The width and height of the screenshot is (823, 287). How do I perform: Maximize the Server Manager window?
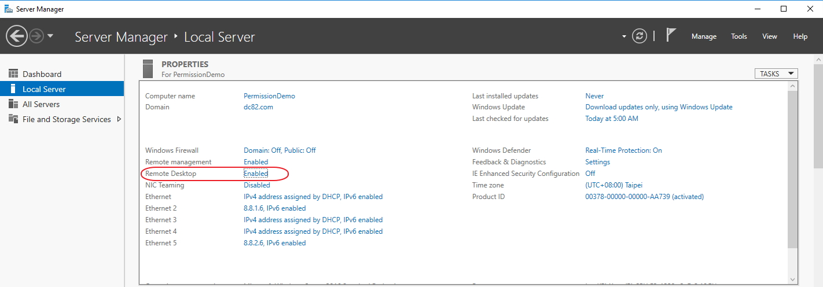pyautogui.click(x=784, y=9)
